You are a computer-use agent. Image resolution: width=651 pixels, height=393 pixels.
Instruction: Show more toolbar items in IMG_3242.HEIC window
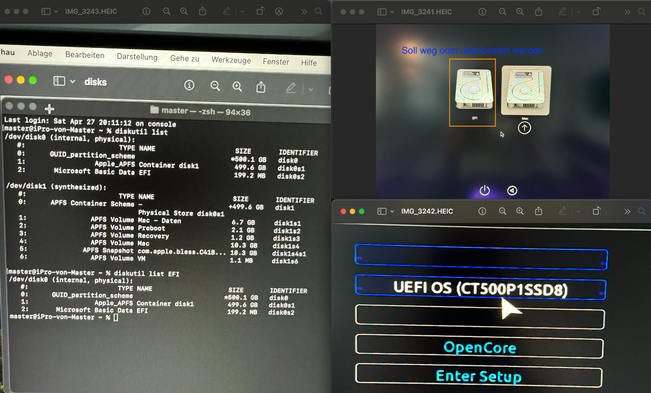[627, 211]
